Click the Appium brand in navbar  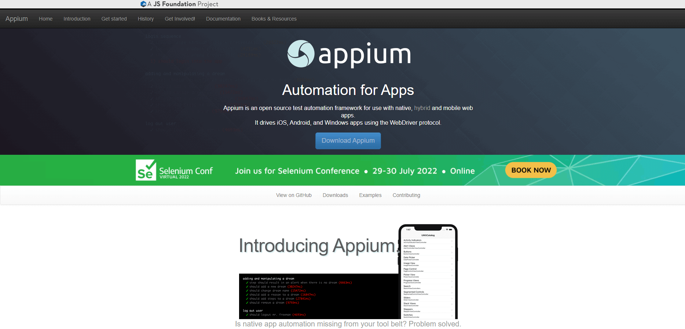point(17,19)
